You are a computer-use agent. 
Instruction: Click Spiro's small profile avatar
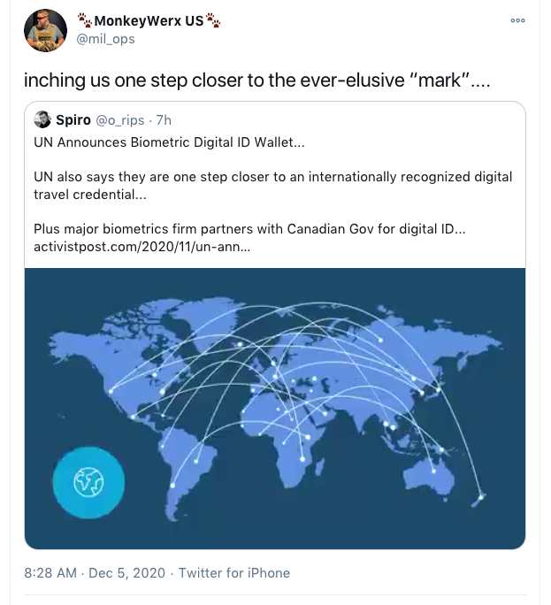(42, 119)
